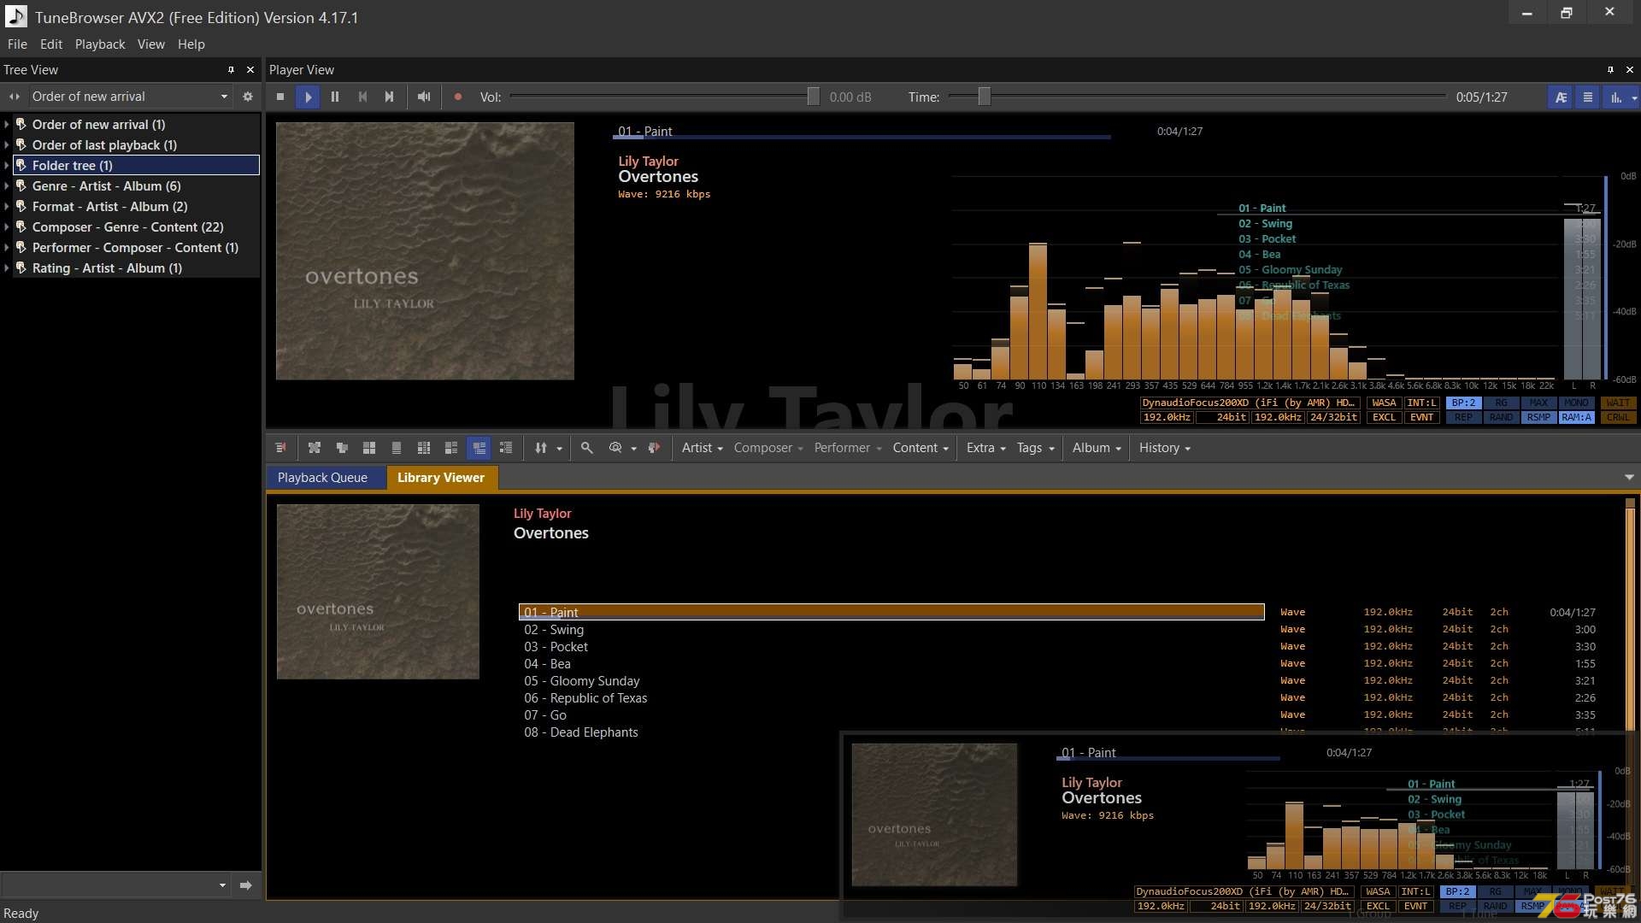Open the Playback menu

100,44
